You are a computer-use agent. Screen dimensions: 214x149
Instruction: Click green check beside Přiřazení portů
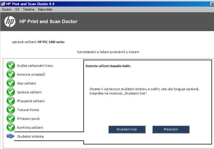coord(11,118)
